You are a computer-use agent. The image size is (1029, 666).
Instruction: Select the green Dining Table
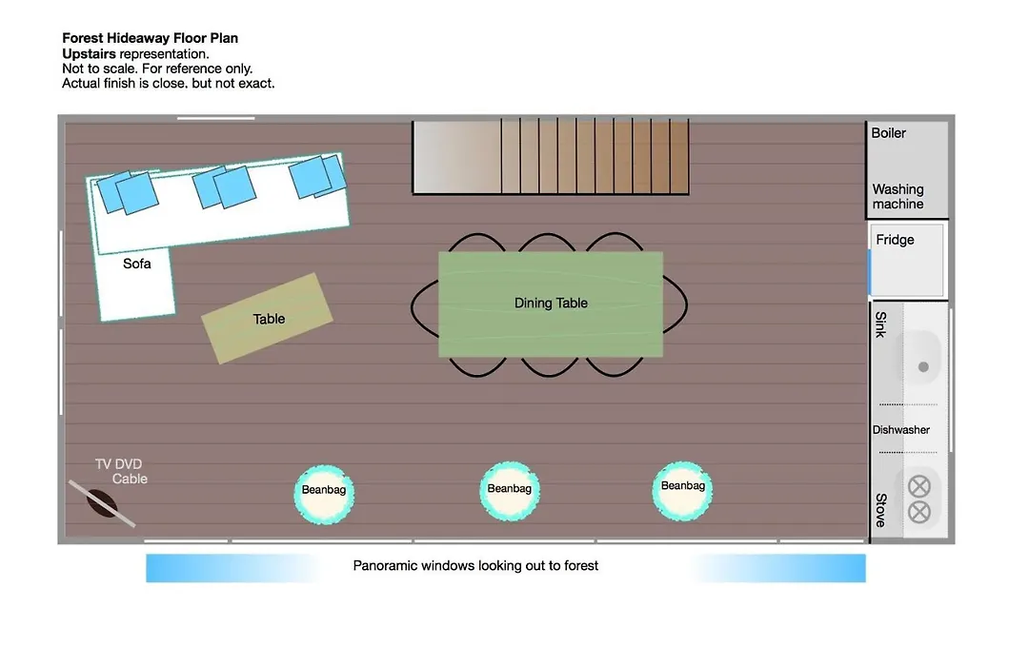551,304
